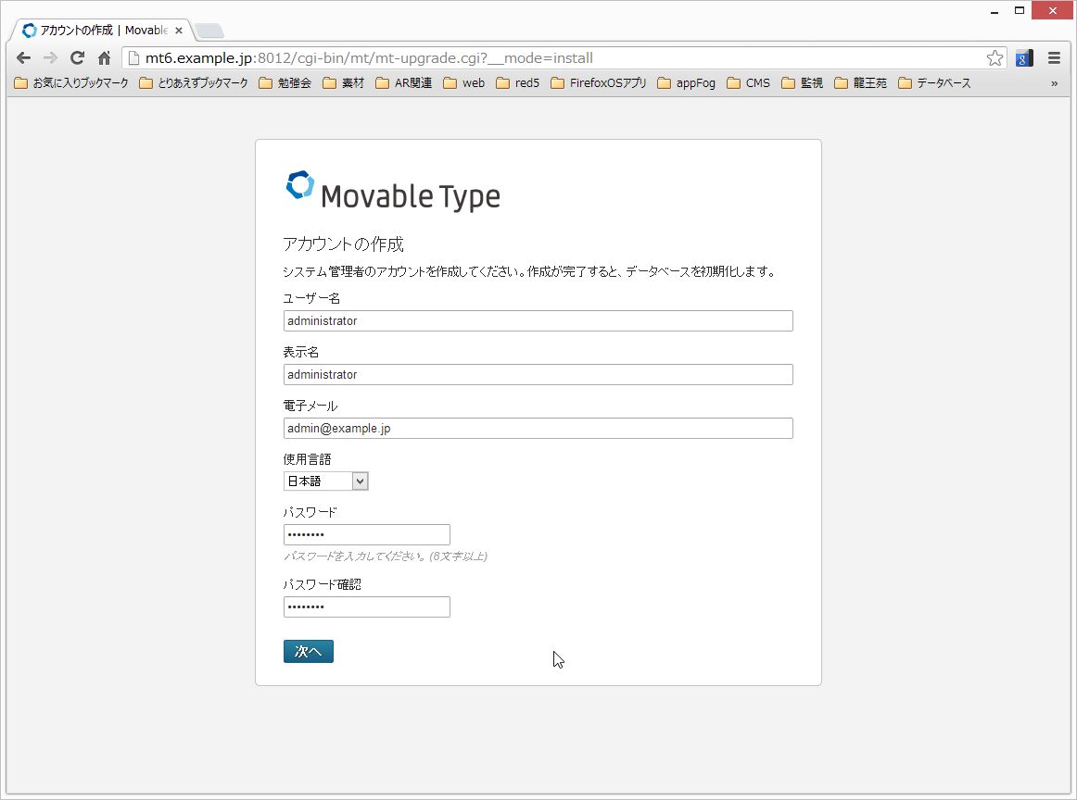Open a new tab with the new-tab button
1077x800 pixels.
(209, 31)
